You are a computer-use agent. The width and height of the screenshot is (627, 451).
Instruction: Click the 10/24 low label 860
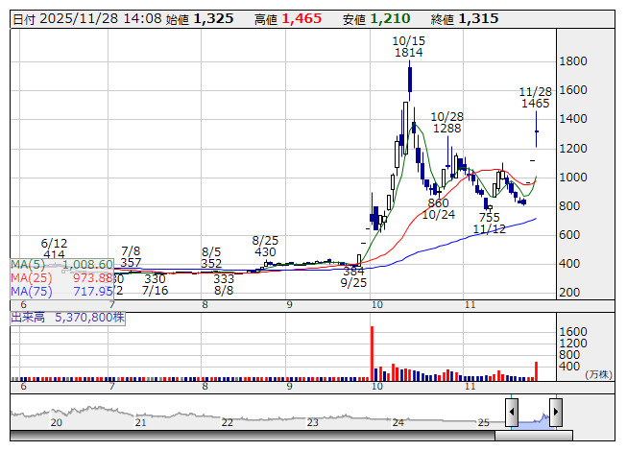pyautogui.click(x=438, y=203)
